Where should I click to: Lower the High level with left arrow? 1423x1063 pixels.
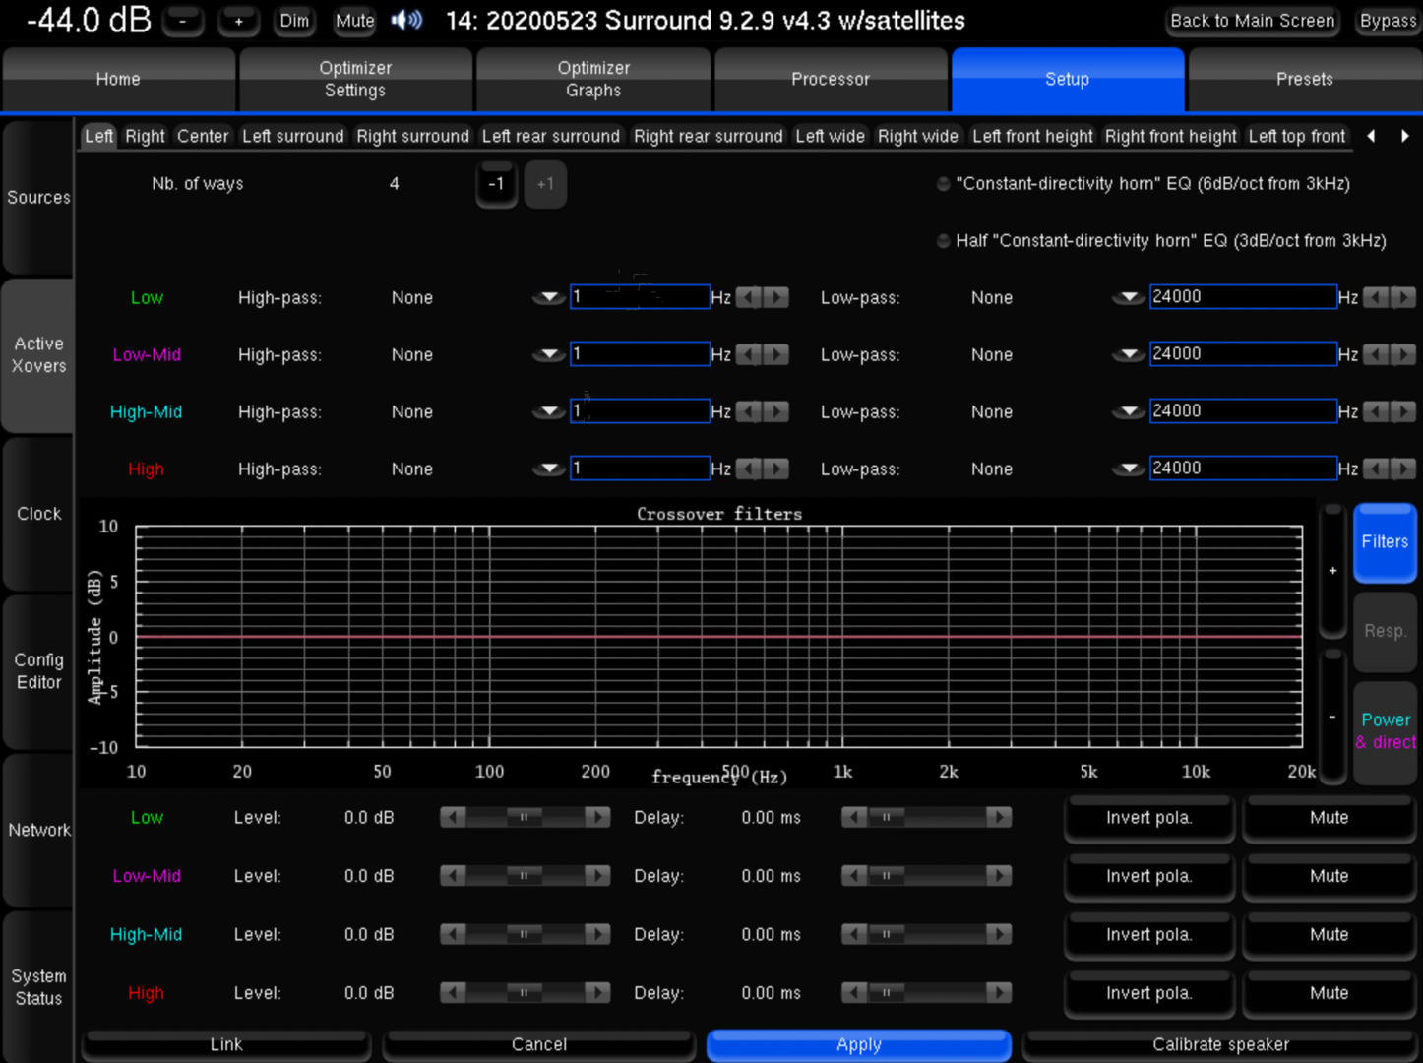[453, 993]
